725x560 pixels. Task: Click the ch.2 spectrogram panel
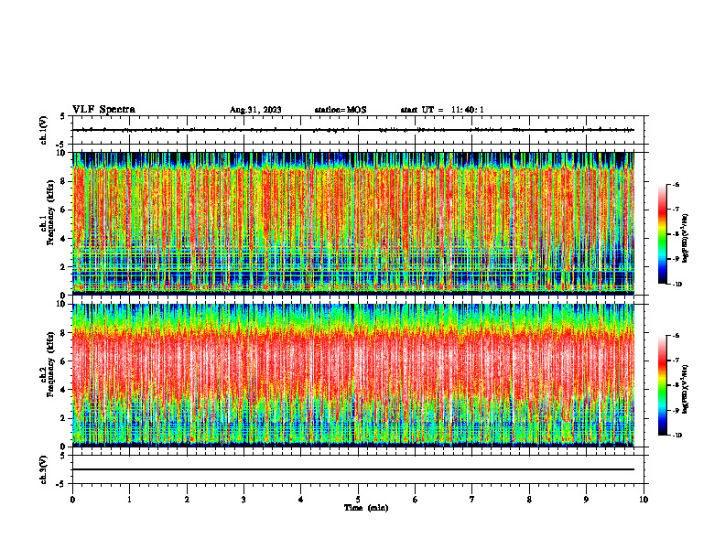pos(353,375)
